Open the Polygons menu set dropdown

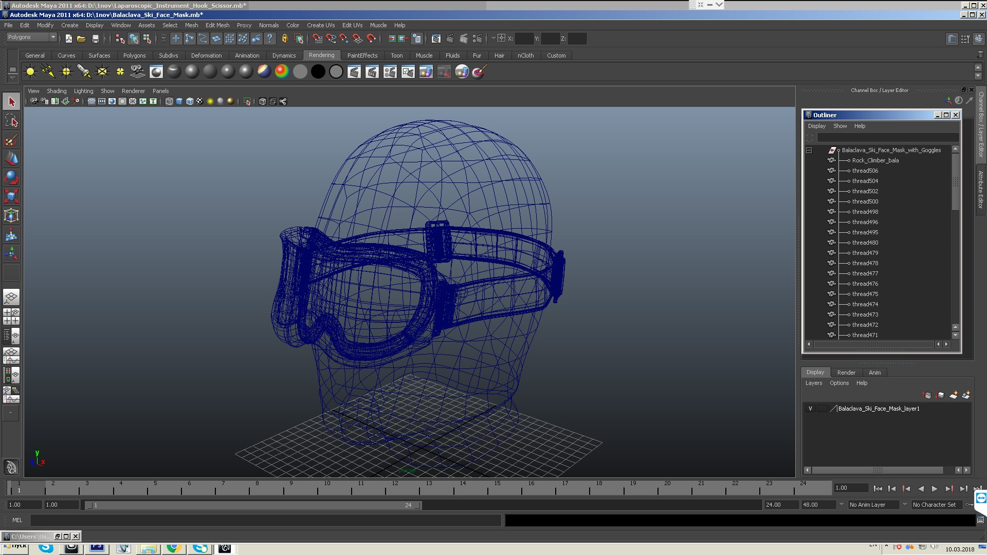pyautogui.click(x=31, y=37)
